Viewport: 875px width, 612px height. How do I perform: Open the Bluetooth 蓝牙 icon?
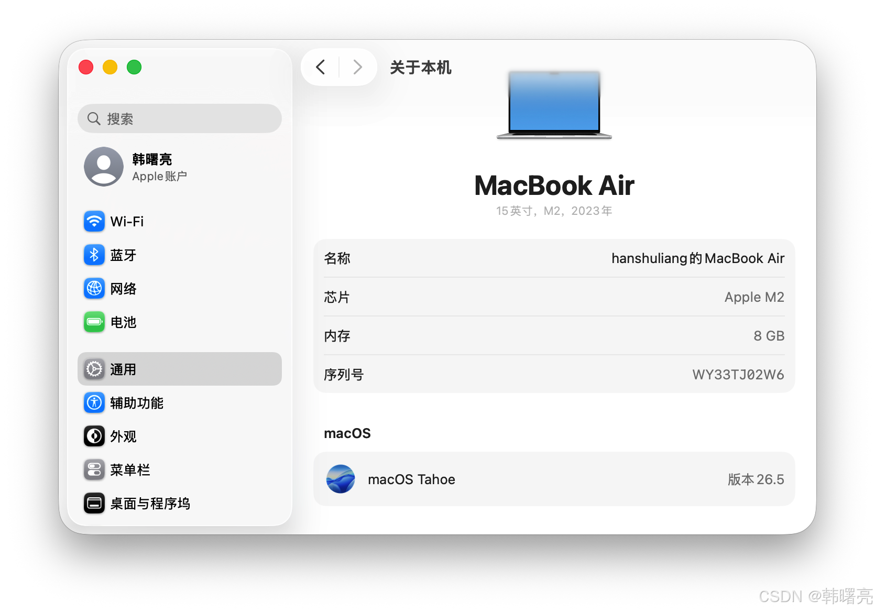(x=94, y=255)
